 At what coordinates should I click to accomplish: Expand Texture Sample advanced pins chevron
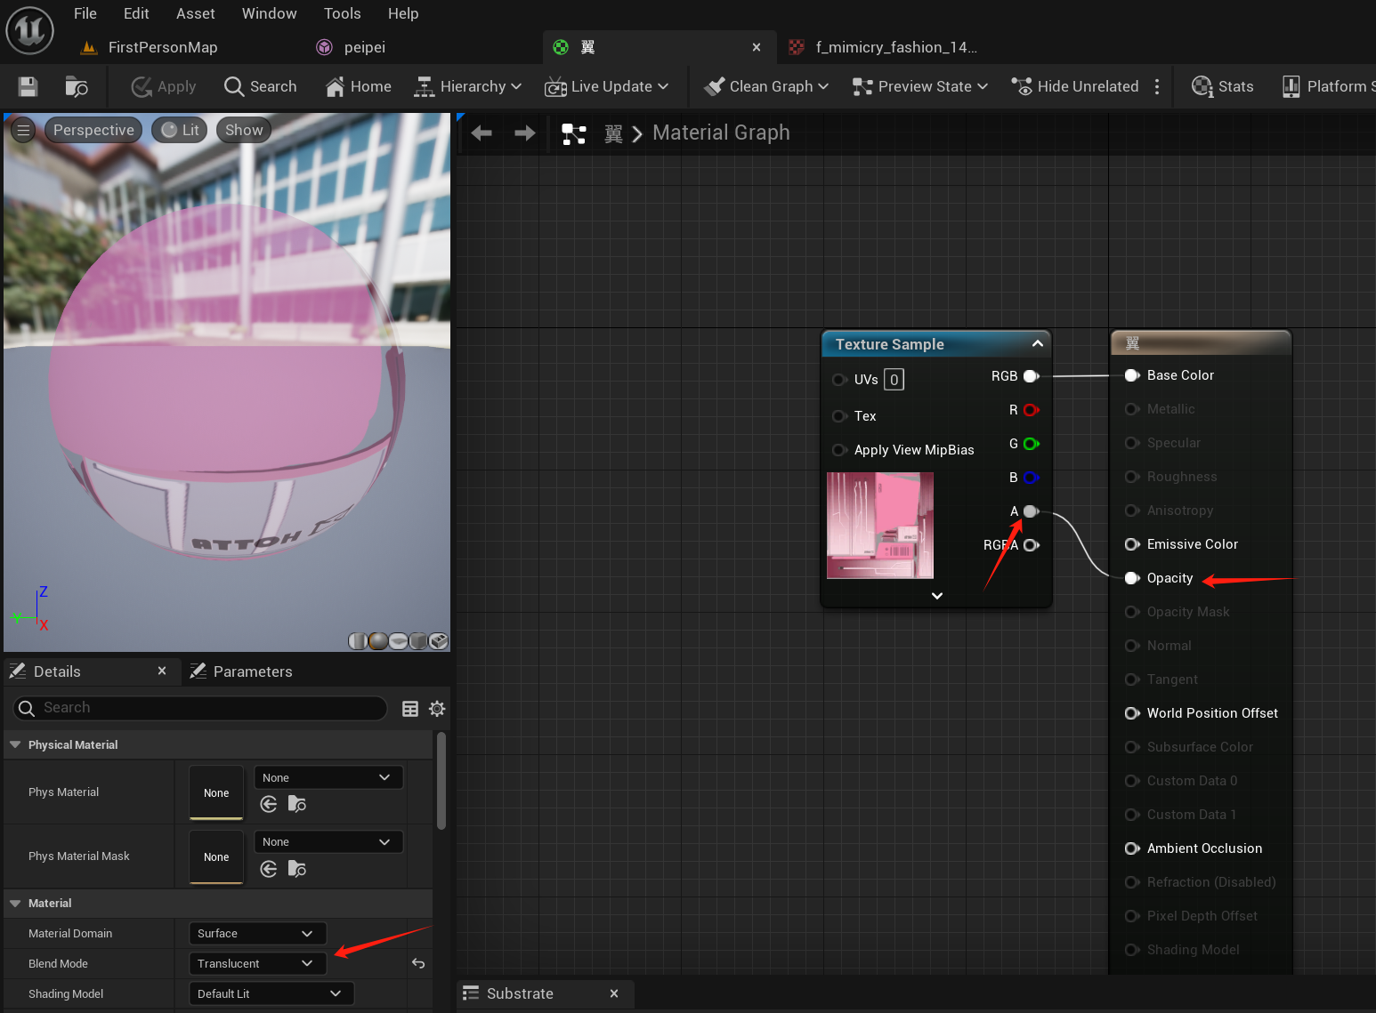pos(937,596)
